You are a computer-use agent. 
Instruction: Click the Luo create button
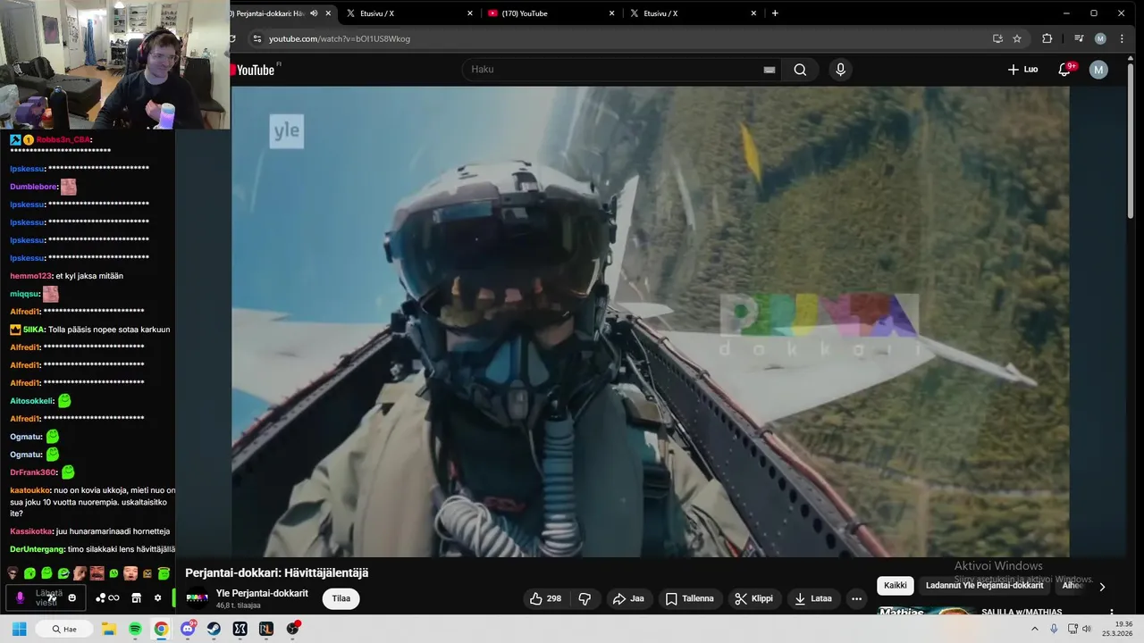1022,70
